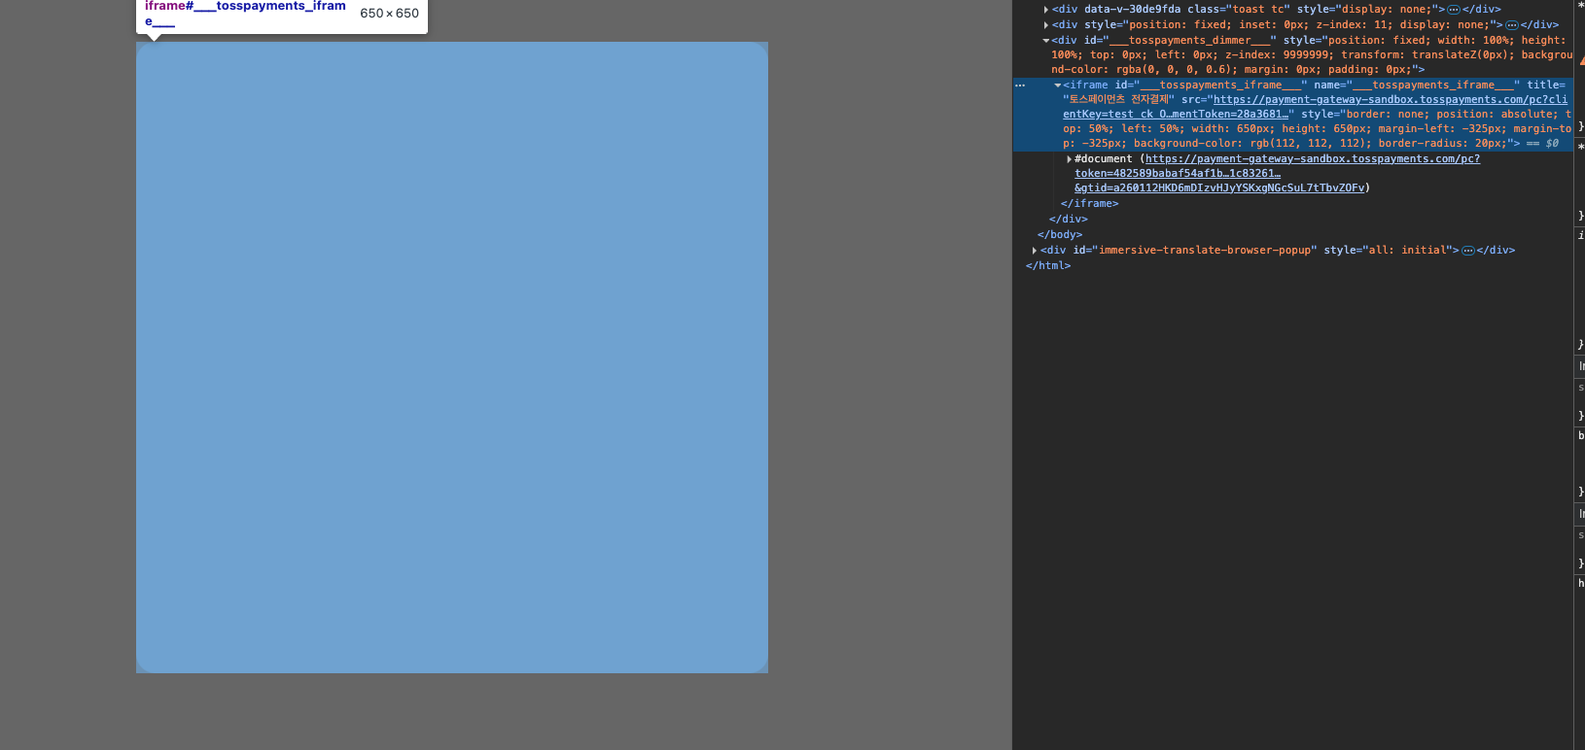
Task: Show collapsed content of toast tc div
Action: [1454, 10]
